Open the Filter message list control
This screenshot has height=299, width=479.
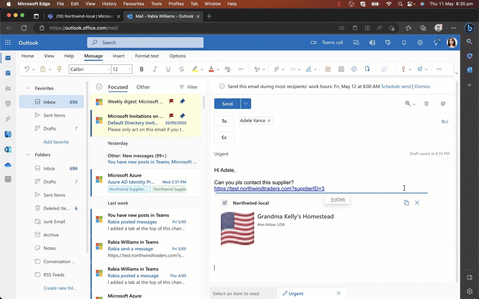[189, 87]
